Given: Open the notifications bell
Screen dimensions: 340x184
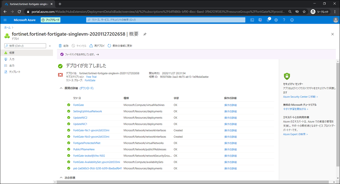Looking at the screenshot, I should pos(268,20).
